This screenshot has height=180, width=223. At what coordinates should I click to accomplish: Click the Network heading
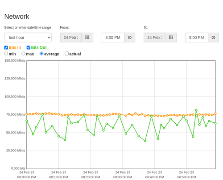(x=17, y=17)
